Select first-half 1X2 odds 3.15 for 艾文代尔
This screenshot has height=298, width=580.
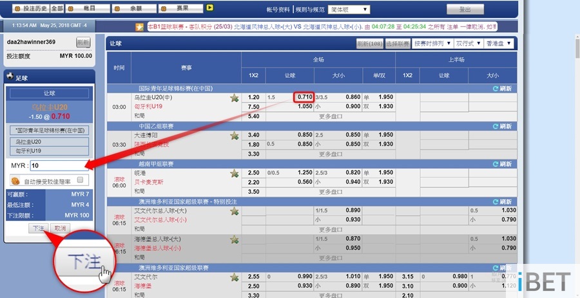(407, 277)
